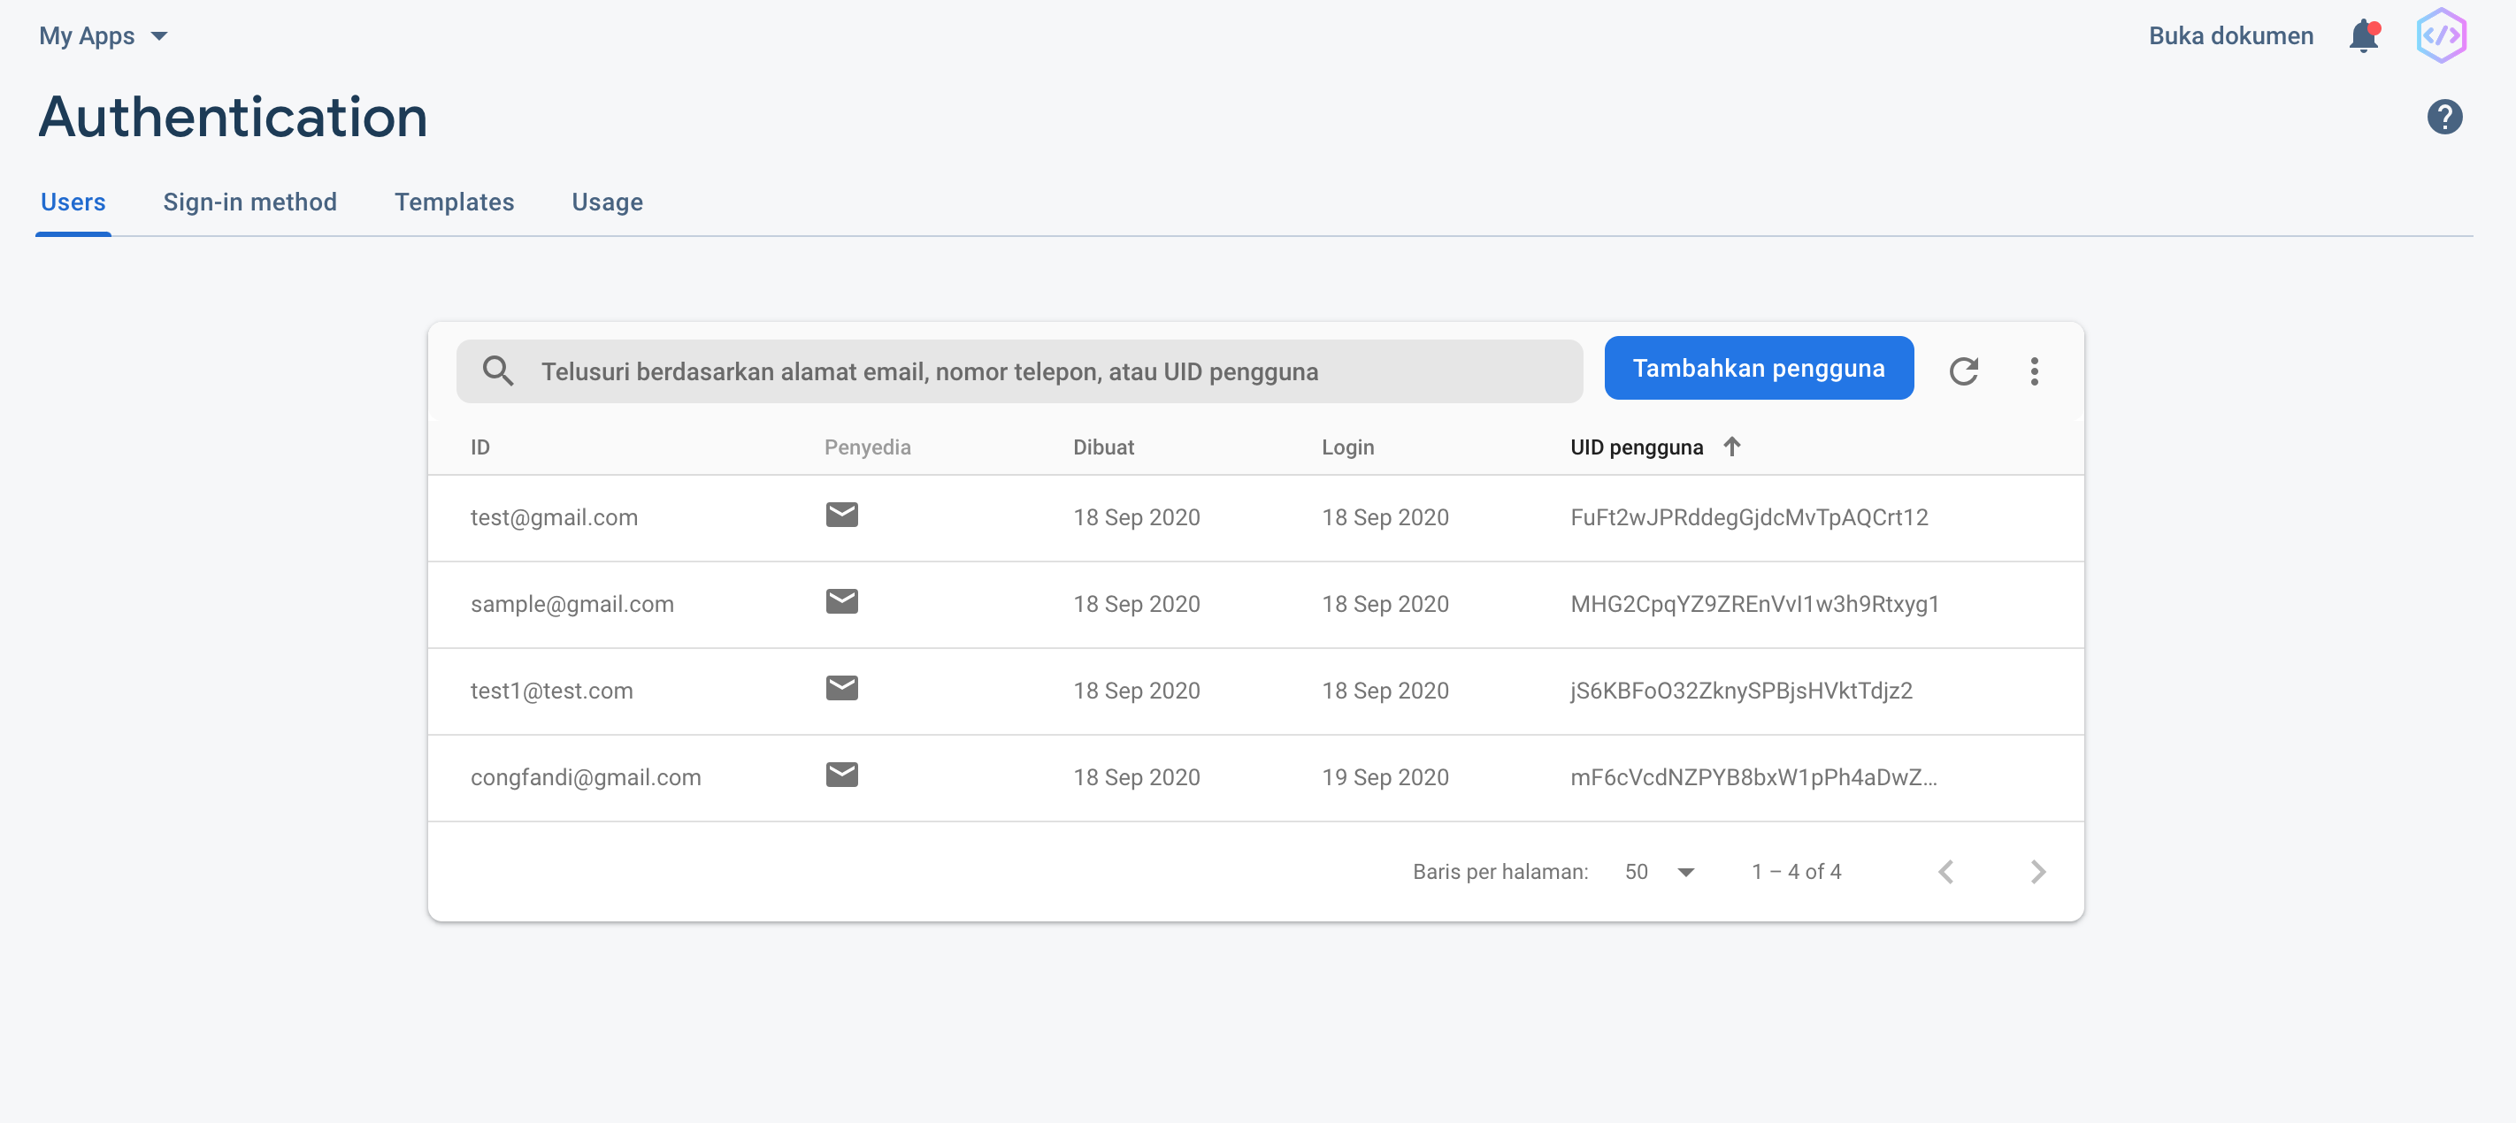The height and width of the screenshot is (1123, 2516).
Task: Switch to the Sign-in method tab
Action: click(x=249, y=202)
